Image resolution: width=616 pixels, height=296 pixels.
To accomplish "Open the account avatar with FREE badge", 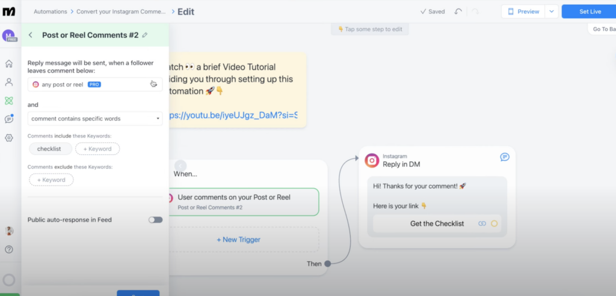I will [9, 35].
